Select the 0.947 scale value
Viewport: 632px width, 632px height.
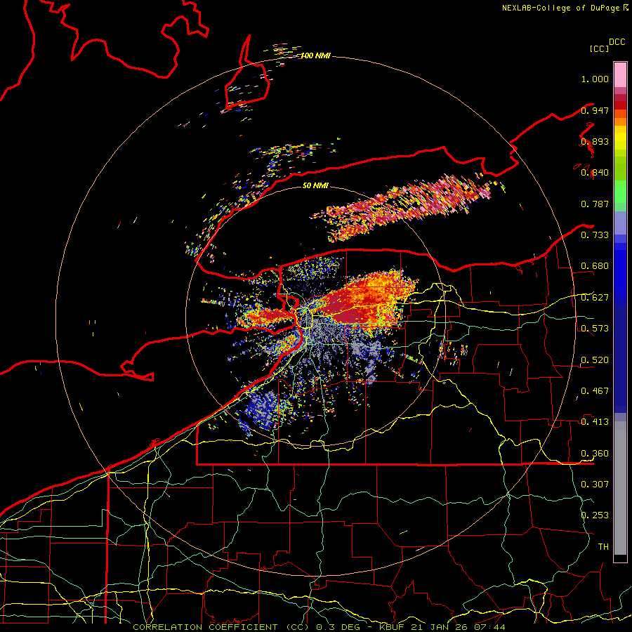pyautogui.click(x=595, y=110)
